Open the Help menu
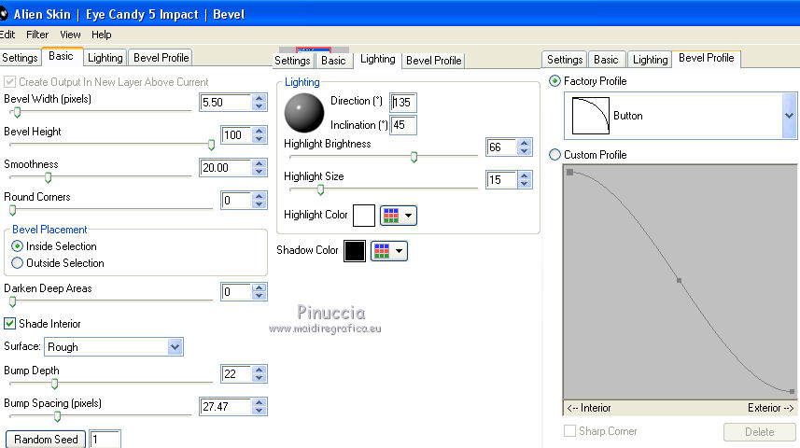The width and height of the screenshot is (800, 448). [102, 35]
